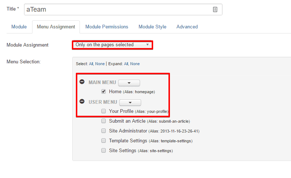Image resolution: width=291 pixels, height=178 pixels.
Task: Collapse the User Menu minus icon
Action: pos(82,102)
